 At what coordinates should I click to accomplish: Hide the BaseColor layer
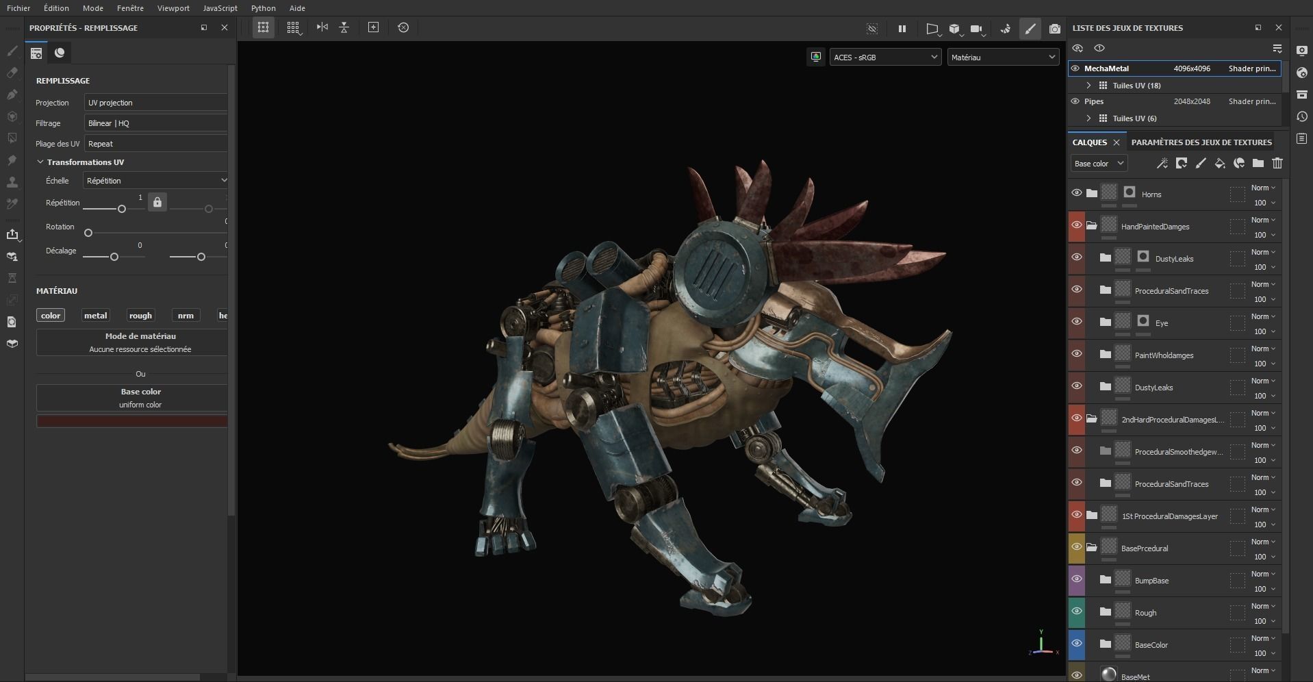tap(1076, 644)
